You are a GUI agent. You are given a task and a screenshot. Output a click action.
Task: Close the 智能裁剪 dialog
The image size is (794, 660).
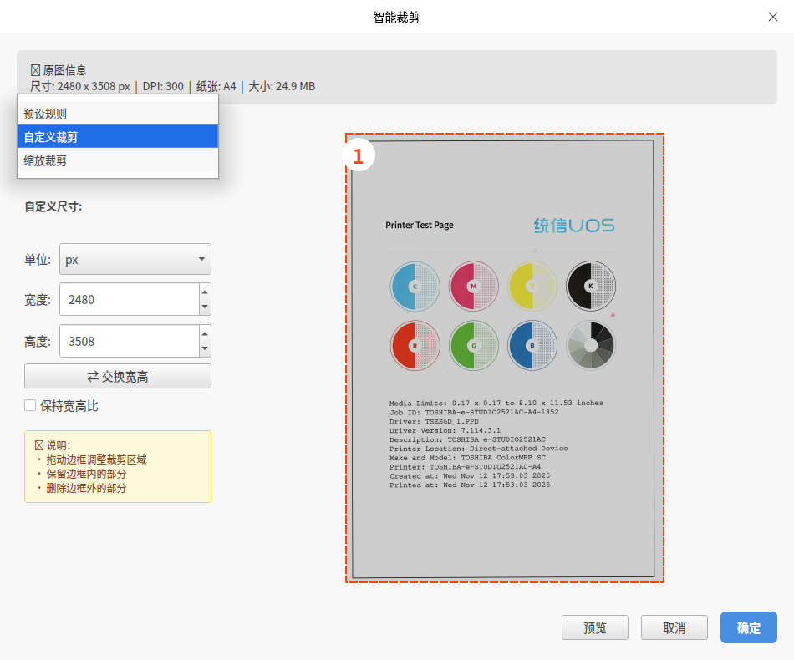coord(773,18)
